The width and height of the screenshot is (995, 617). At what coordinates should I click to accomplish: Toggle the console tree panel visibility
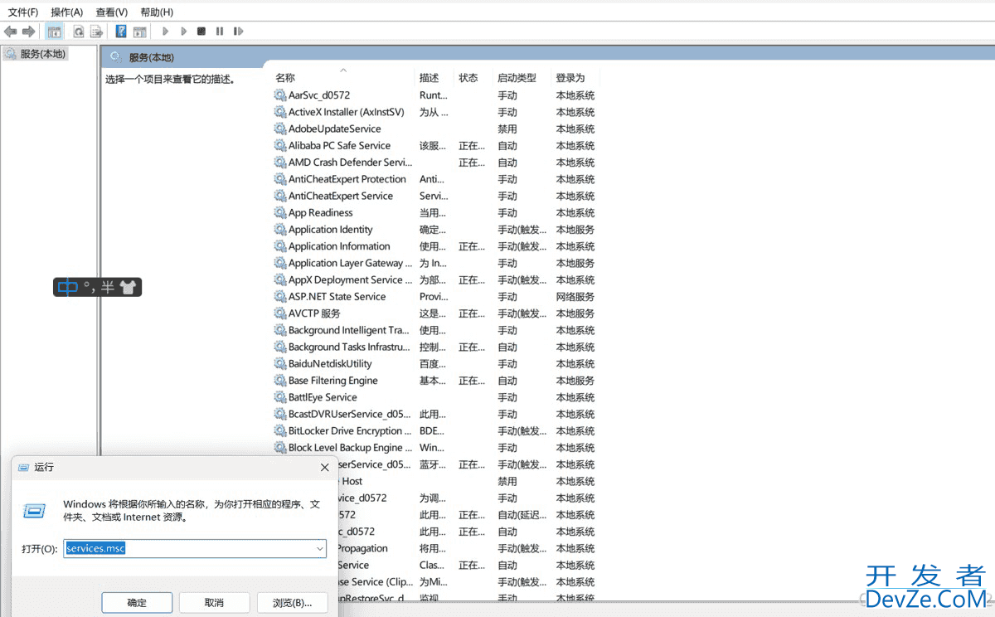pos(54,31)
